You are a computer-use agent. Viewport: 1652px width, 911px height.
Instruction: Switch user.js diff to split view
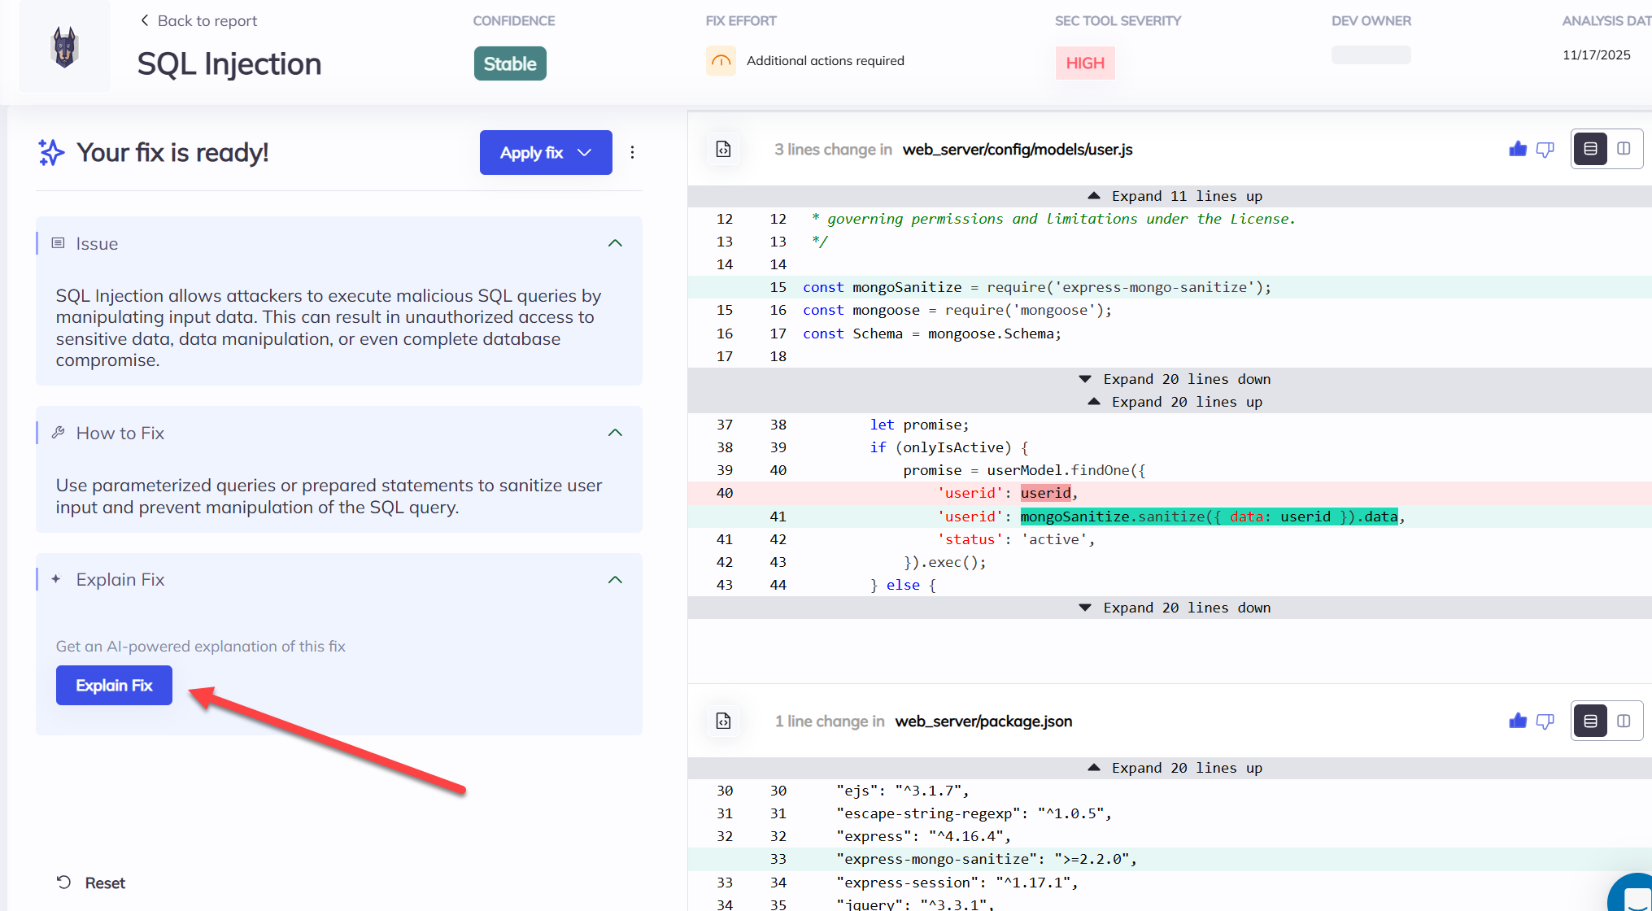pos(1624,149)
